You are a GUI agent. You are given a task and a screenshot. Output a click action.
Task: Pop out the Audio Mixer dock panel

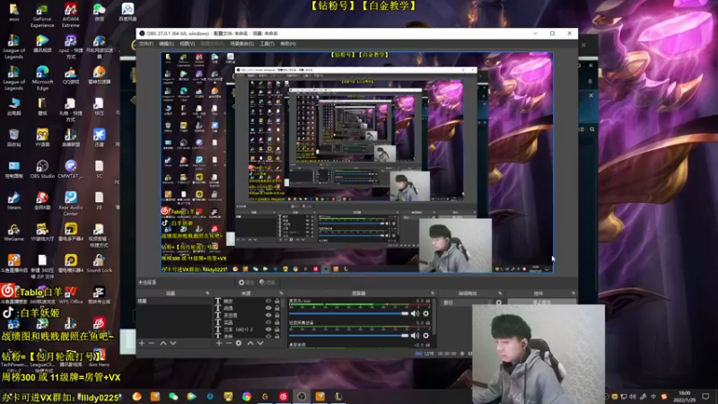coord(433,294)
